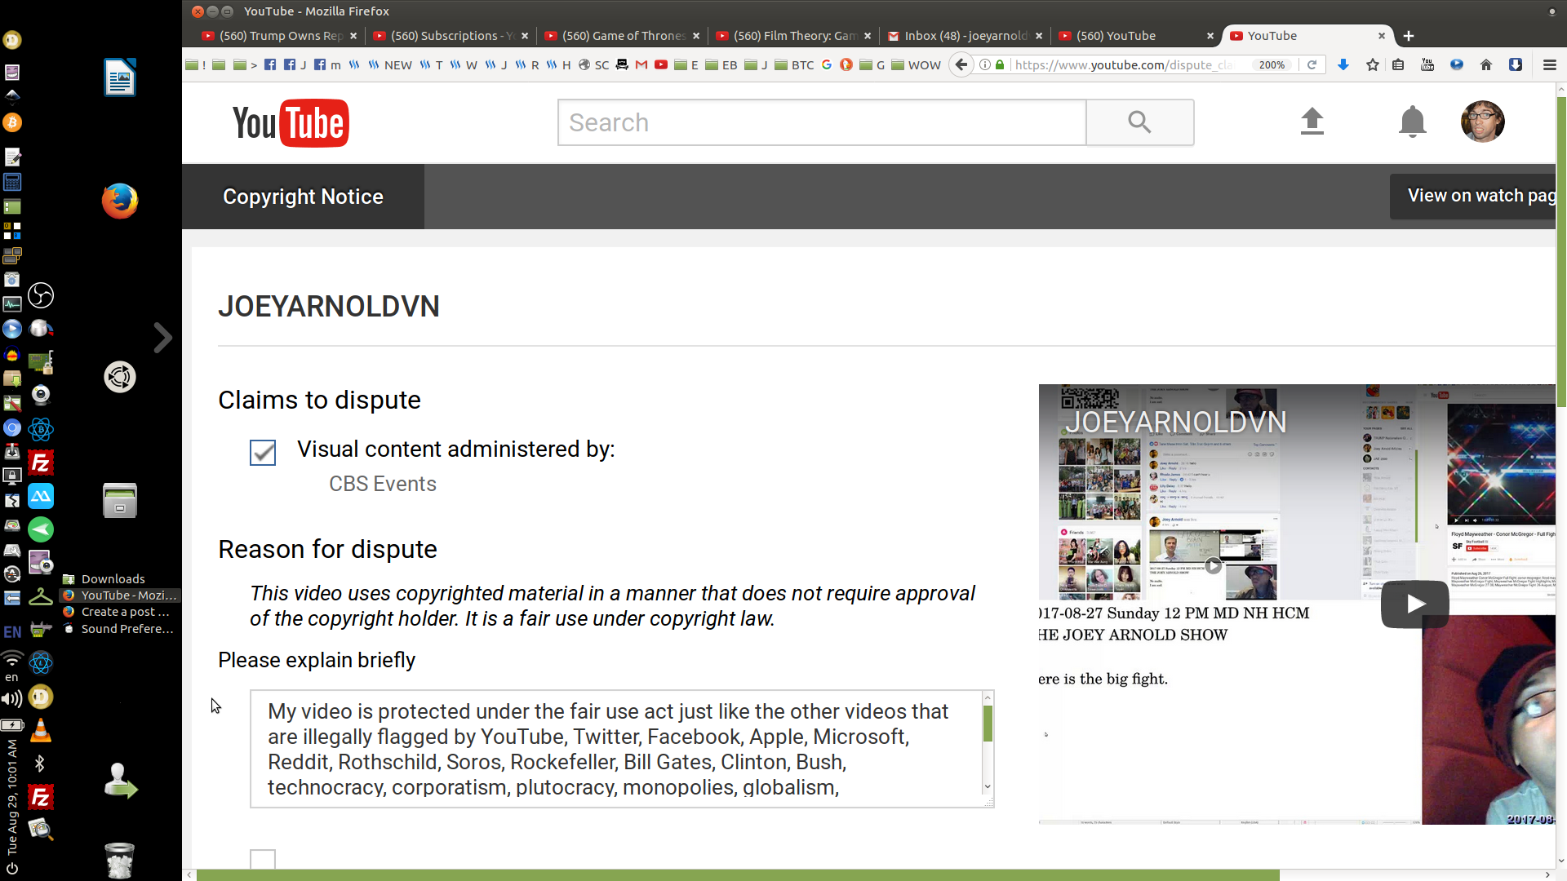Screen dimensions: 1567x881
Task: Open the BTC bookmarks folder
Action: tap(794, 64)
